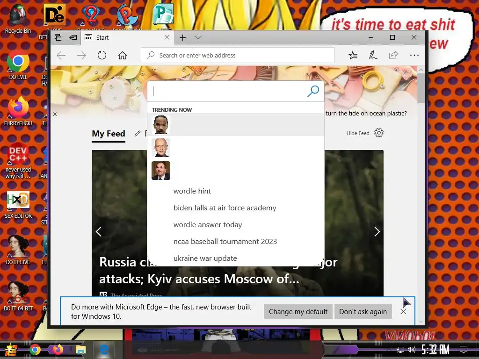Close the Start tab
The width and height of the screenshot is (479, 359).
click(167, 37)
